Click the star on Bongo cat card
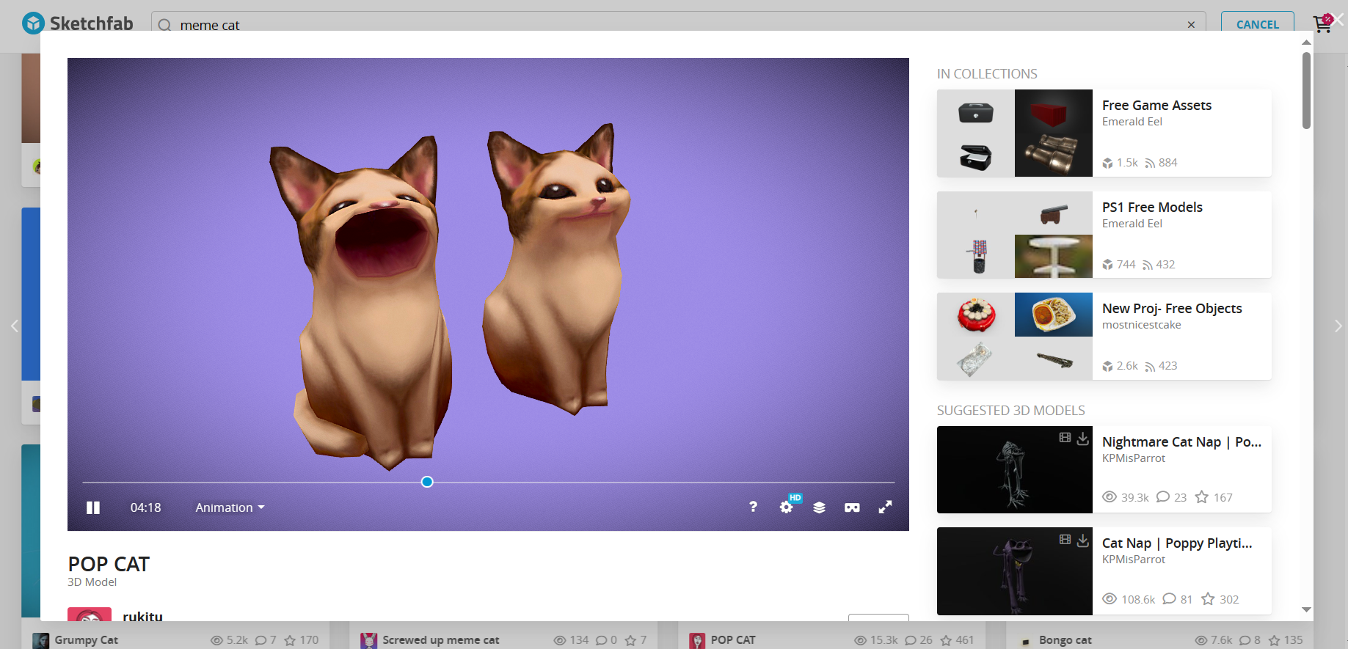Viewport: 1348px width, 649px height. tap(1275, 640)
